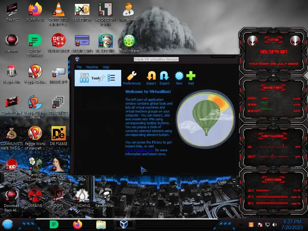Image resolution: width=308 pixels, height=231 pixels.
Task: Select the money bag desktop icon
Action: pyautogui.click(x=12, y=138)
